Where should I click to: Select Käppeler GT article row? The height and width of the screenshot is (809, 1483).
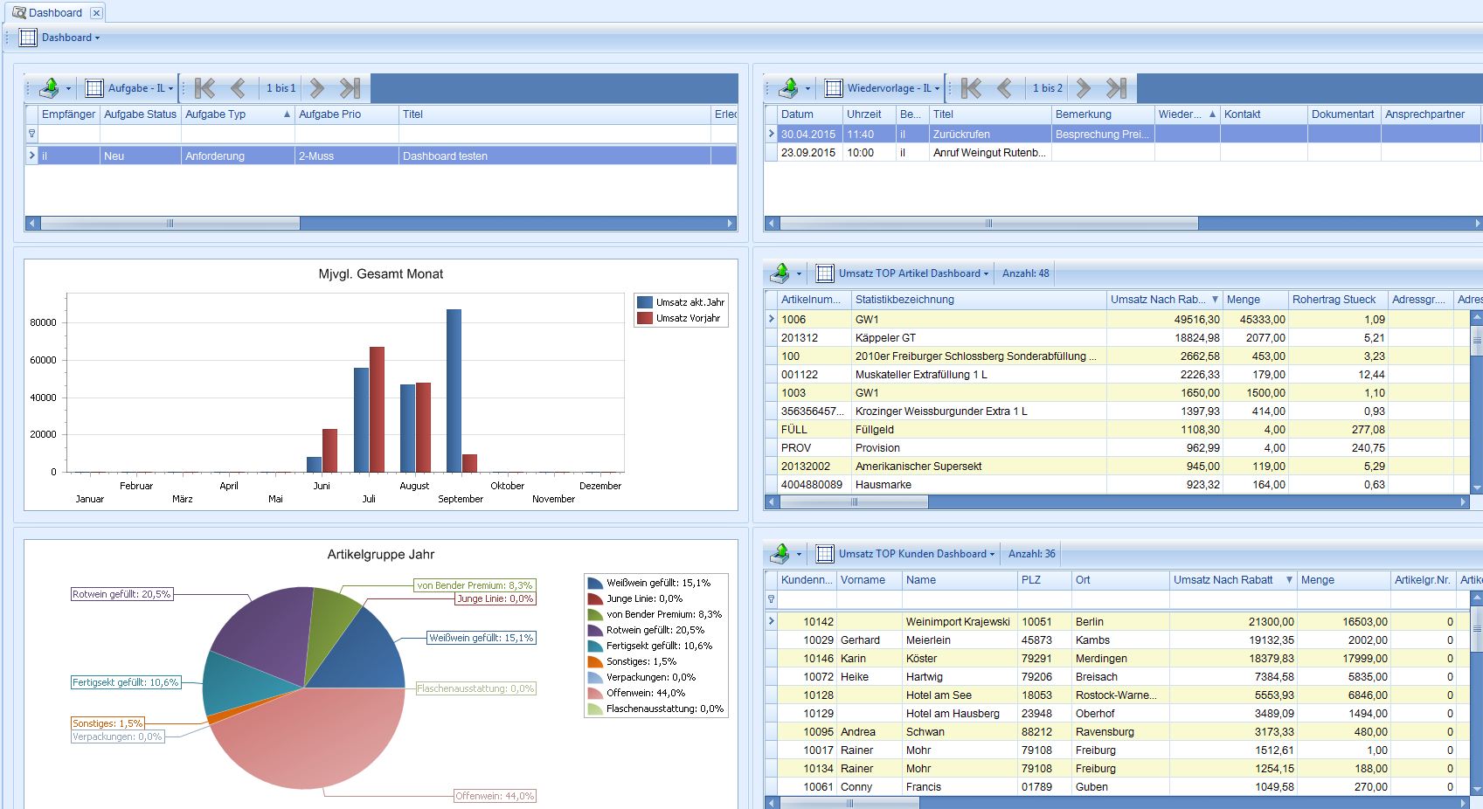click(x=1119, y=337)
